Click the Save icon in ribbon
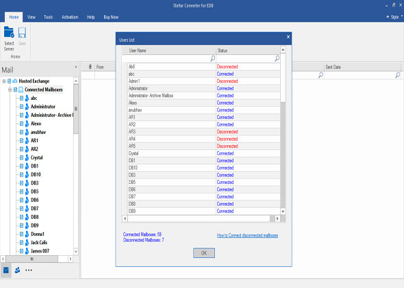 [22, 33]
